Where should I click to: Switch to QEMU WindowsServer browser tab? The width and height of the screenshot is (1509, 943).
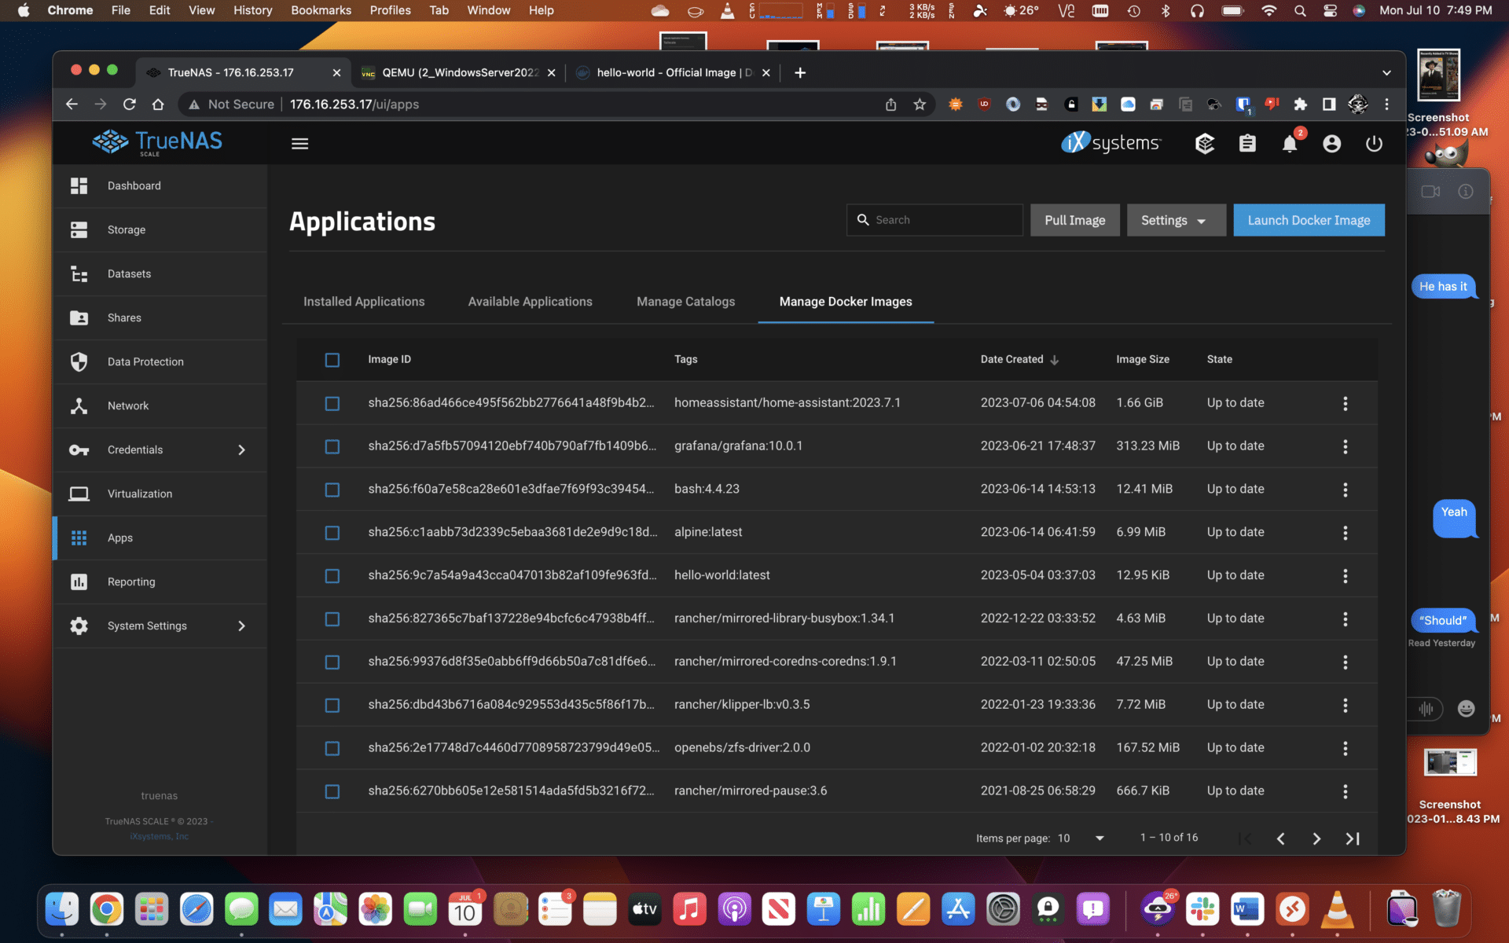(x=459, y=72)
